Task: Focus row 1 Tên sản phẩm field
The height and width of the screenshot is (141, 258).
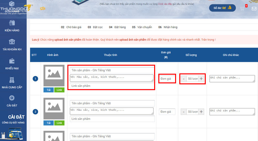Action: 112,70
